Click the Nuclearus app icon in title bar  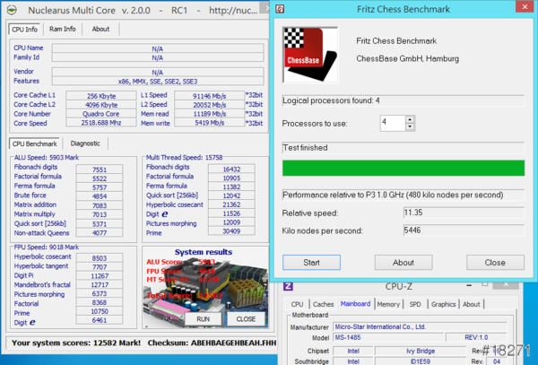point(12,9)
